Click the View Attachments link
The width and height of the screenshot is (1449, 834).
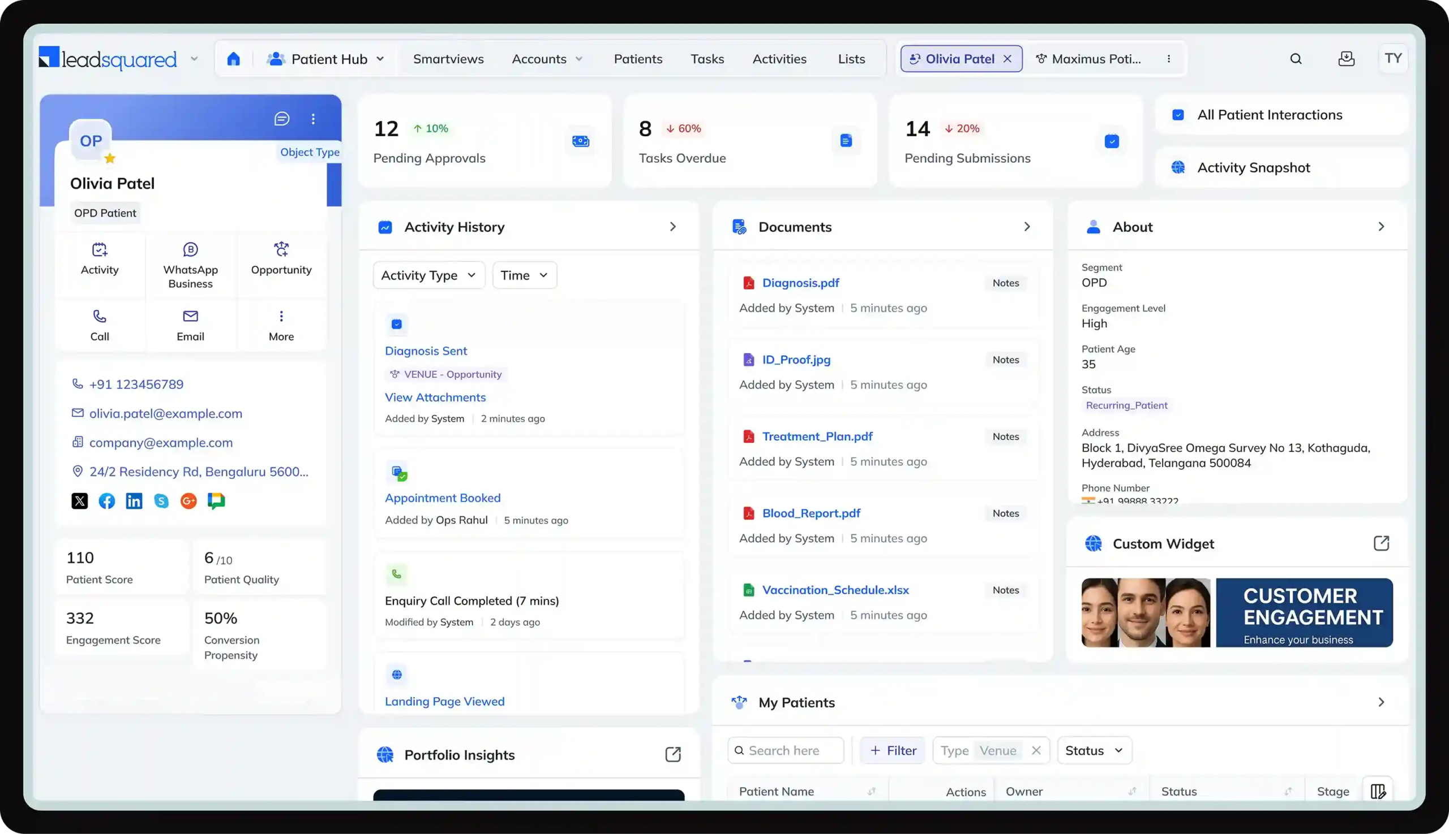click(x=435, y=397)
